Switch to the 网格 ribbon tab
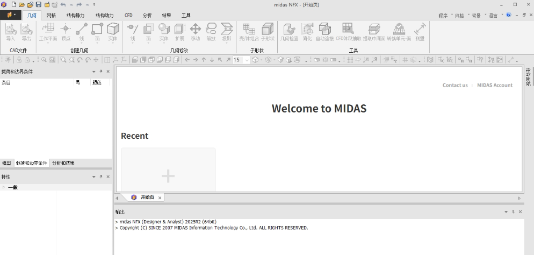 [x=51, y=16]
